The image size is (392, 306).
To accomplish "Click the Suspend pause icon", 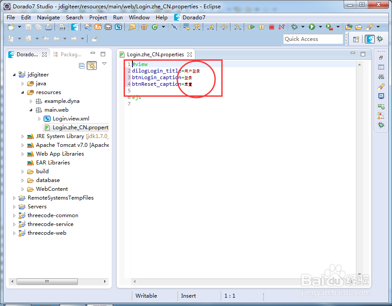I will pos(261,27).
